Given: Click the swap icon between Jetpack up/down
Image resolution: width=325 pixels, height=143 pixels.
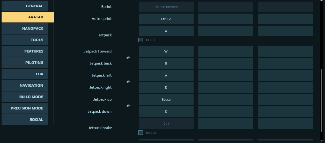Looking at the screenshot, I should (x=128, y=106).
